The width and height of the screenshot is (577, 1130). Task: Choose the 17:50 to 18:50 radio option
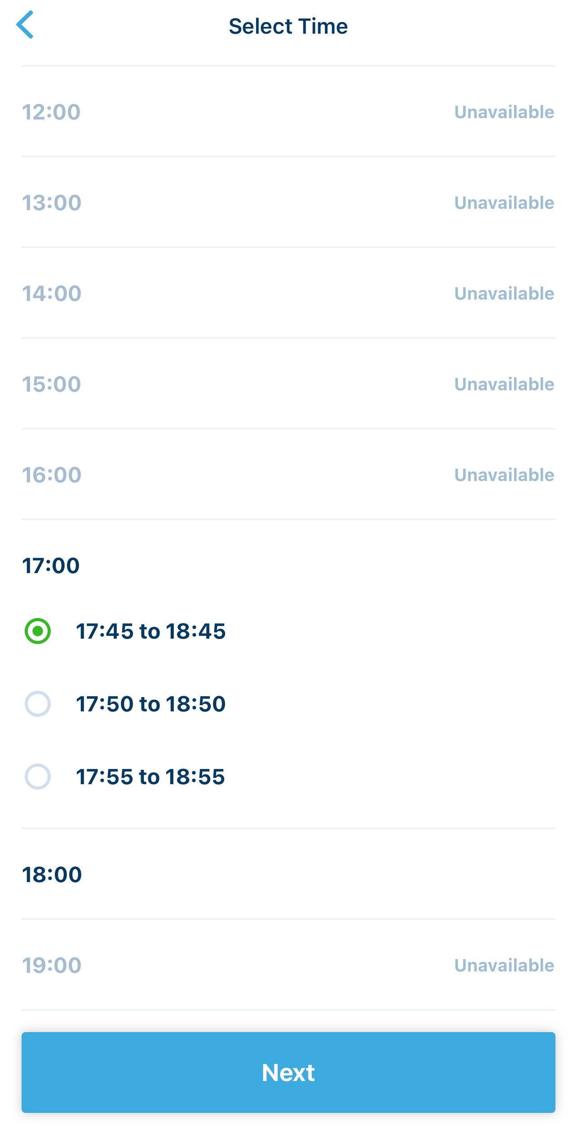(38, 704)
